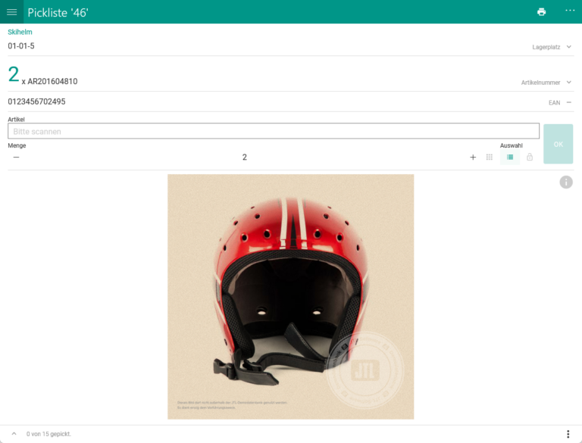The image size is (582, 443).
Task: Open the numeric keypad grid icon
Action: click(x=490, y=158)
